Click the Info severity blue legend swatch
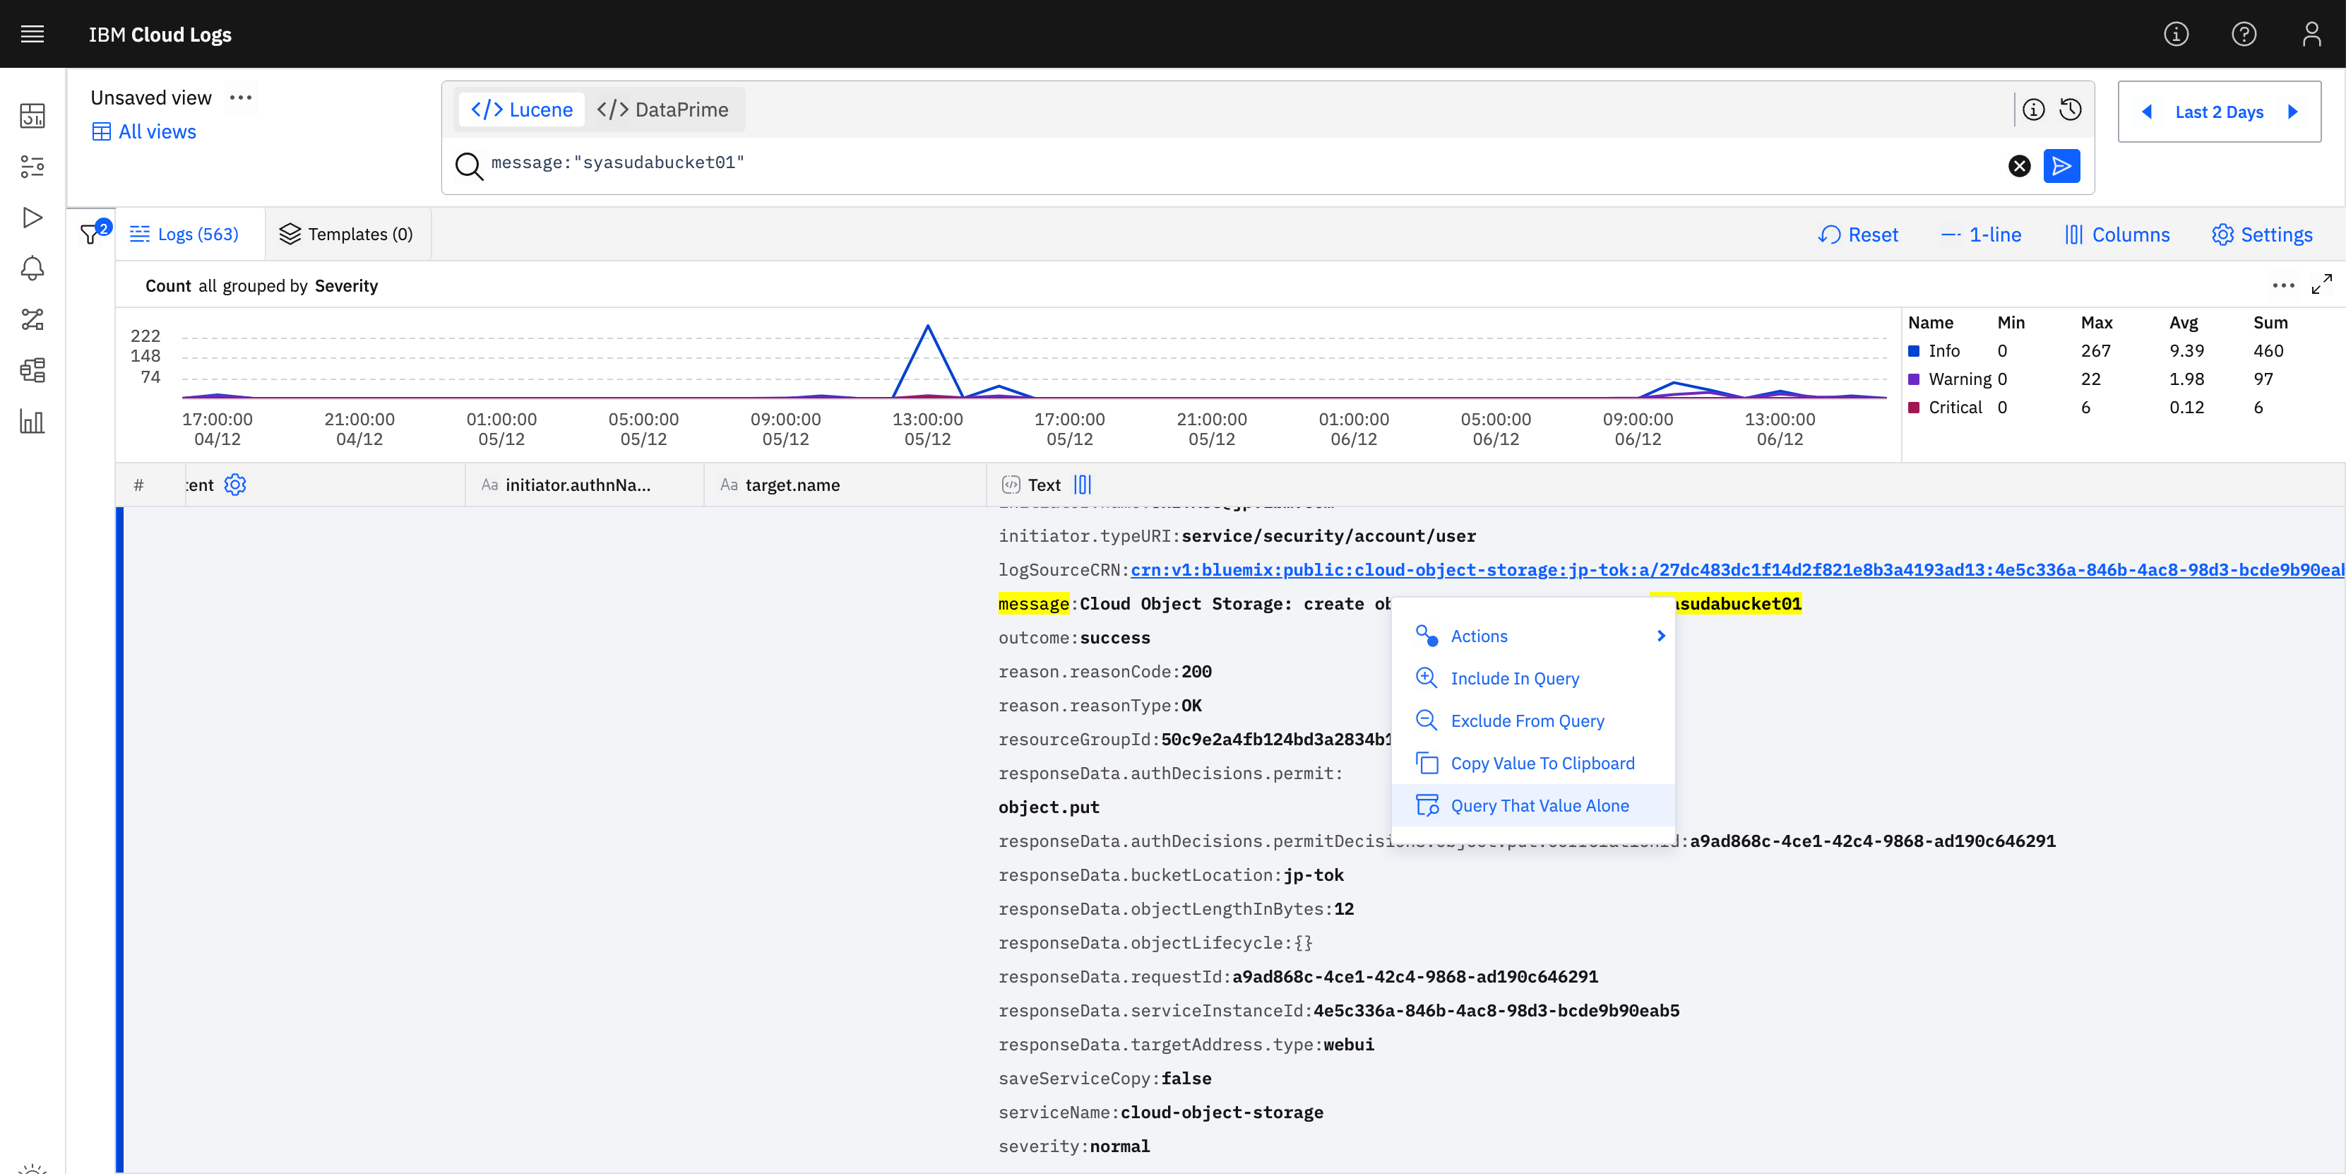This screenshot has width=2346, height=1174. coord(1913,350)
